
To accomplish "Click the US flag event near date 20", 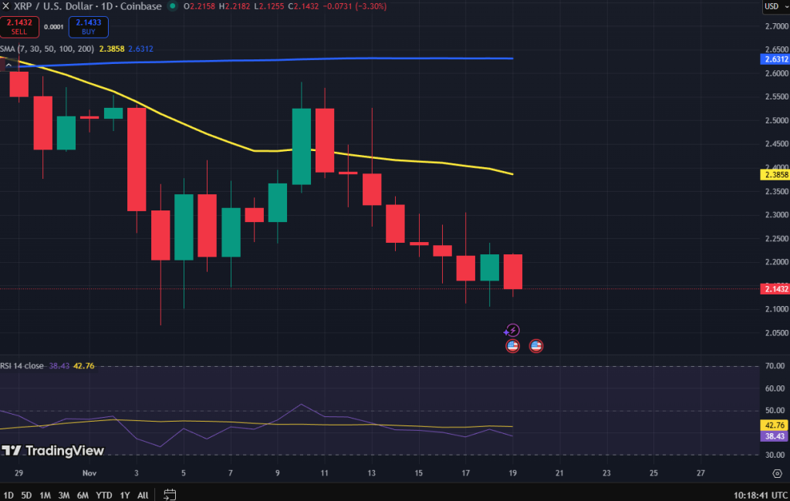I will click(536, 346).
